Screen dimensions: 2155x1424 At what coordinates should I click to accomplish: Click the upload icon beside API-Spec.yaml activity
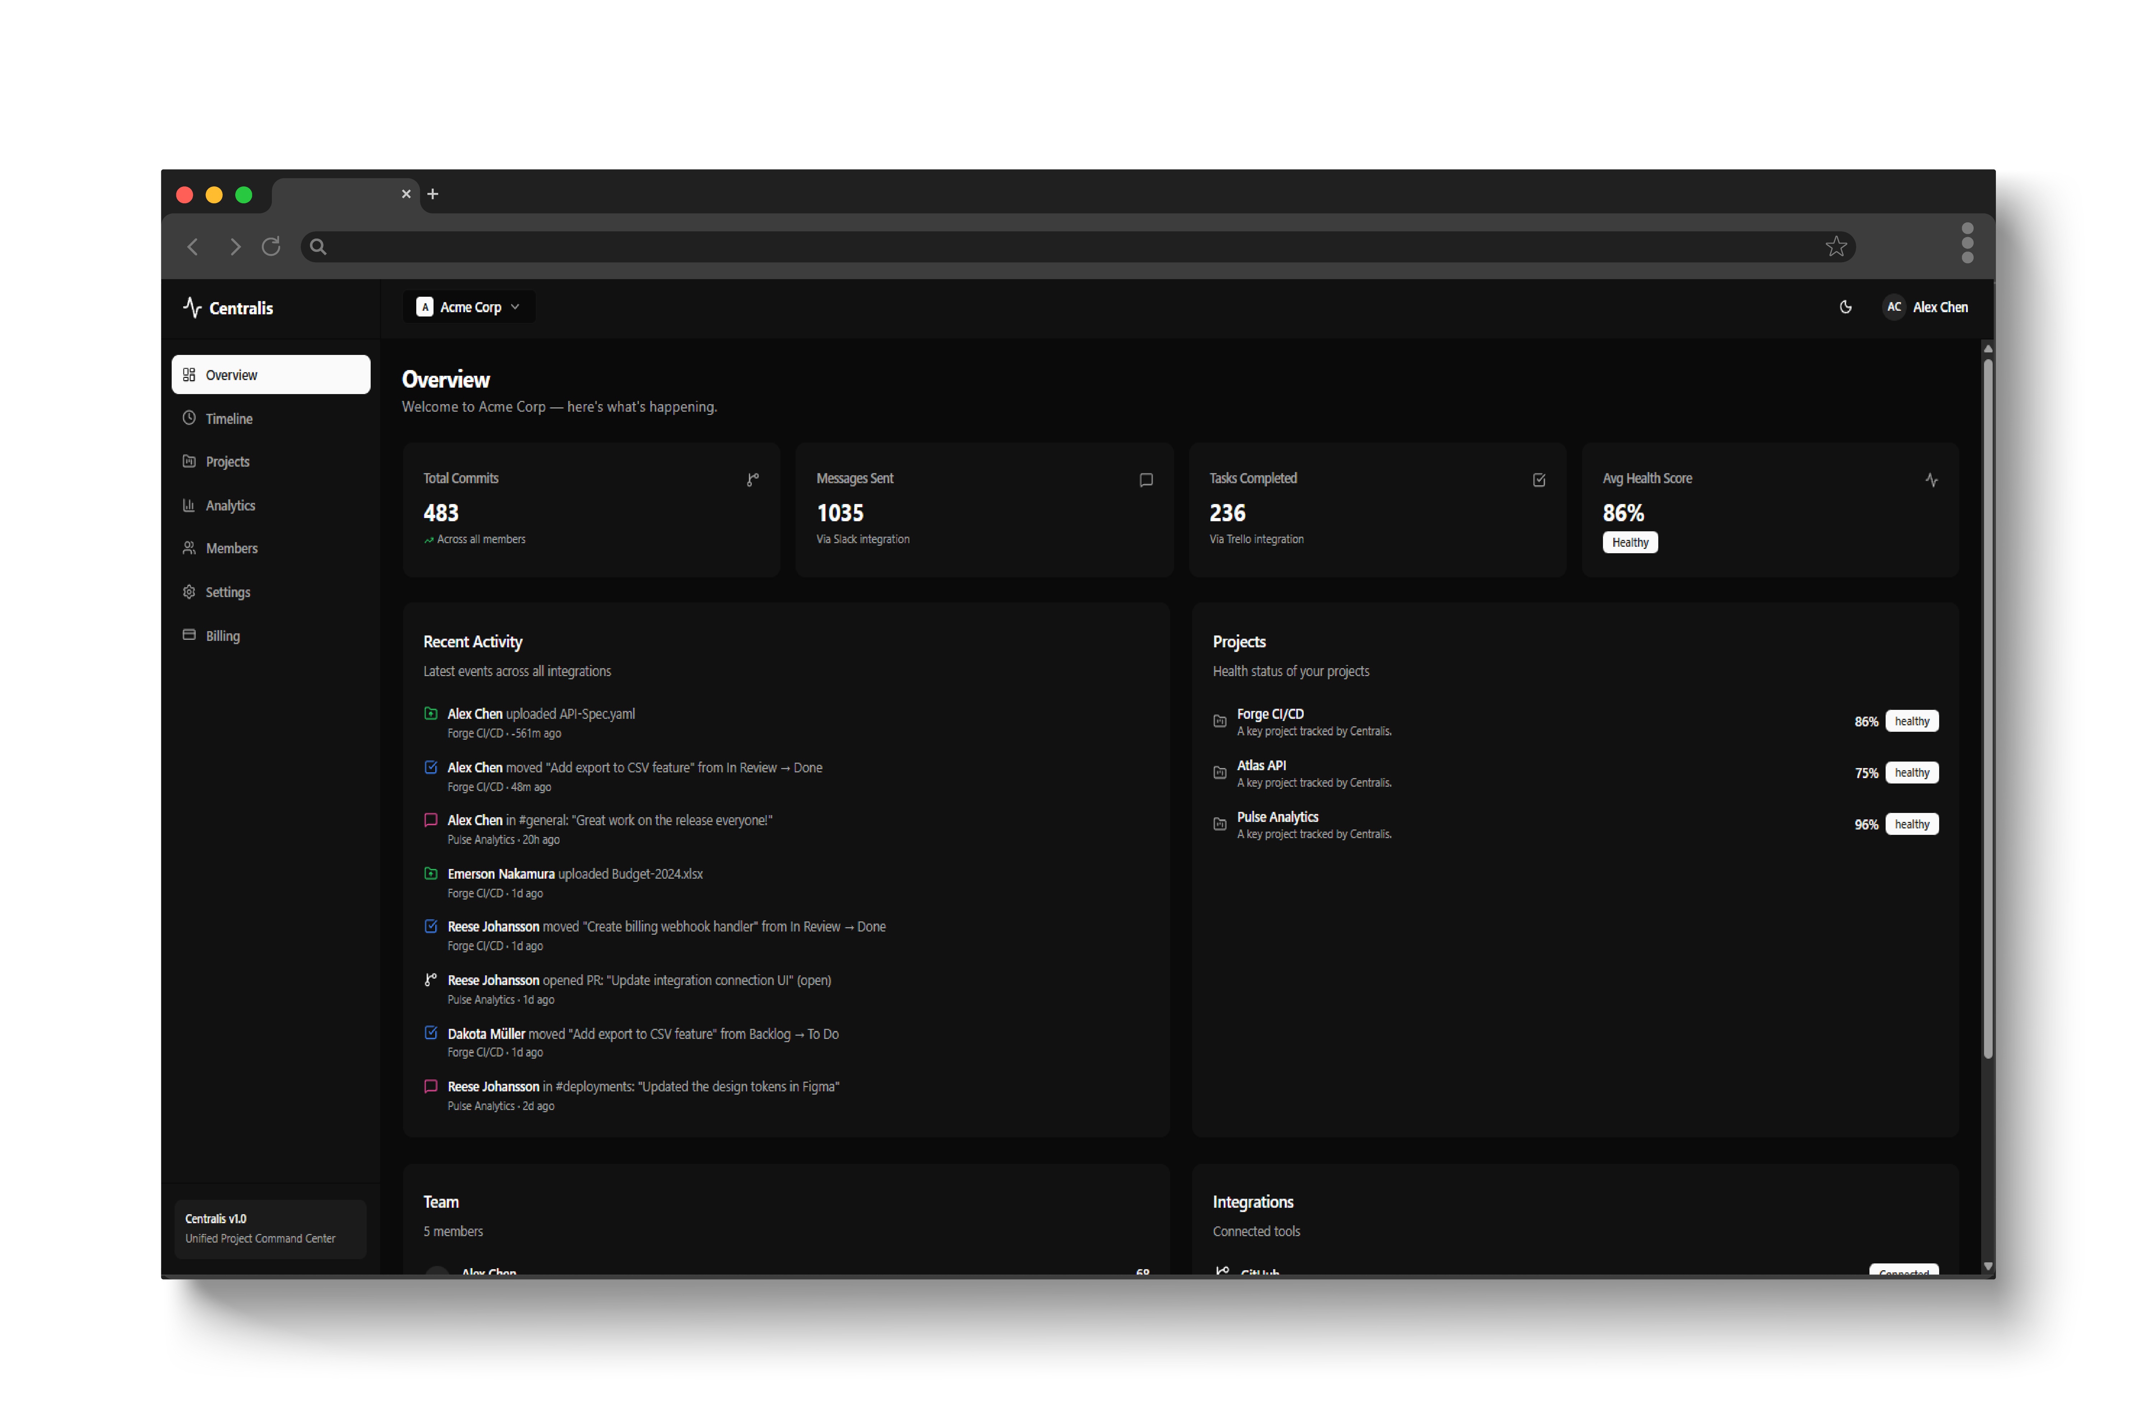[x=431, y=714]
